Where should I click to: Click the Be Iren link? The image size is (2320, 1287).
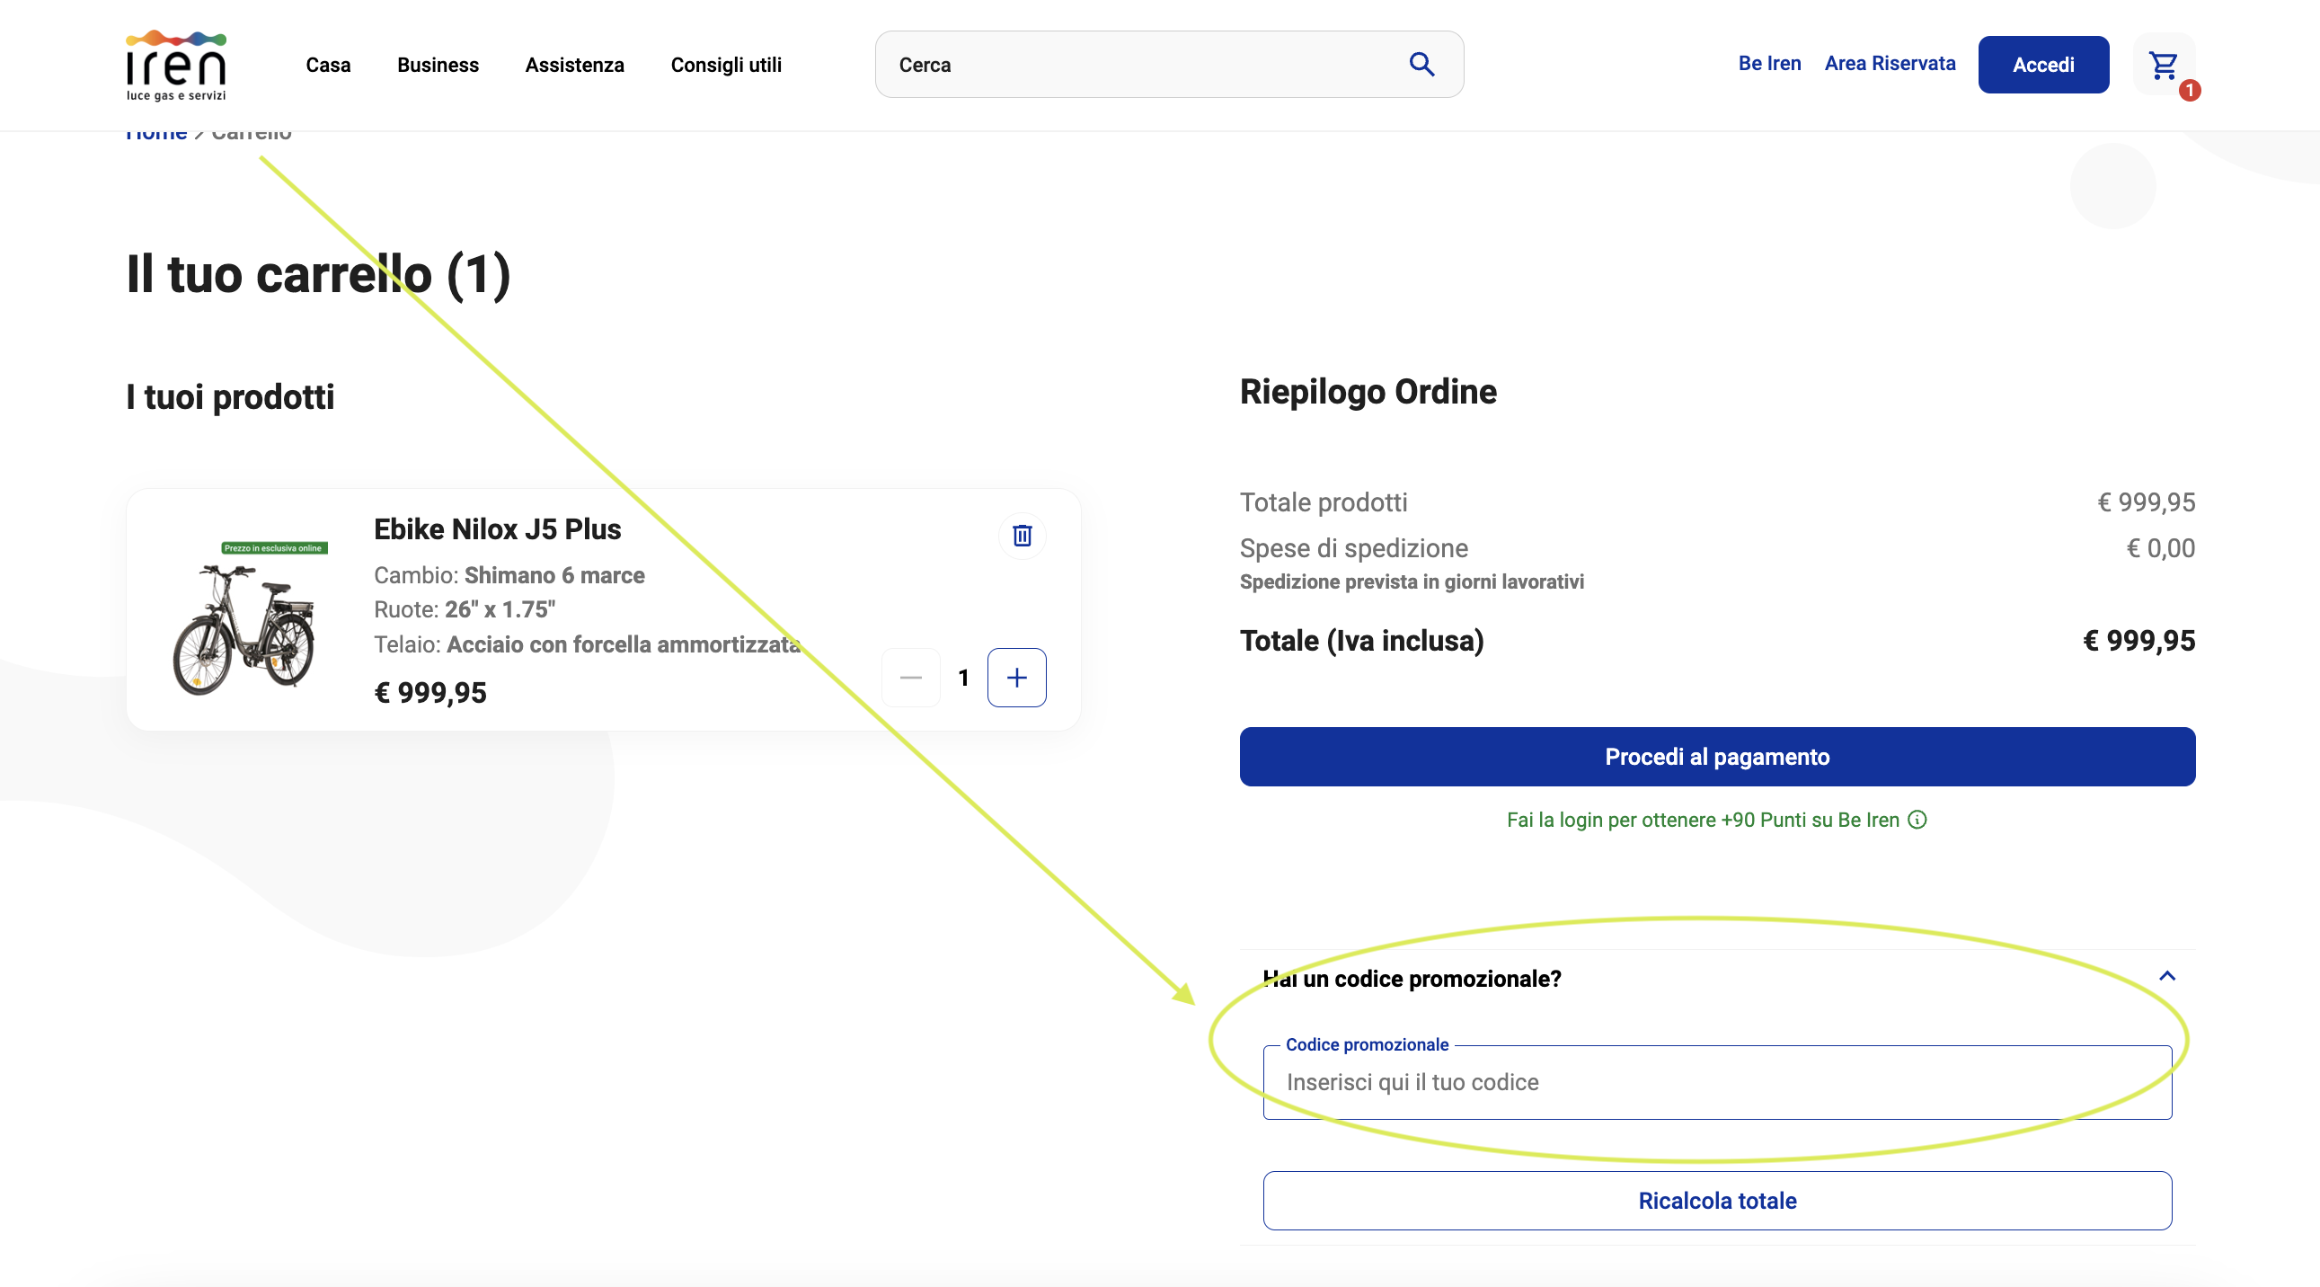point(1769,63)
